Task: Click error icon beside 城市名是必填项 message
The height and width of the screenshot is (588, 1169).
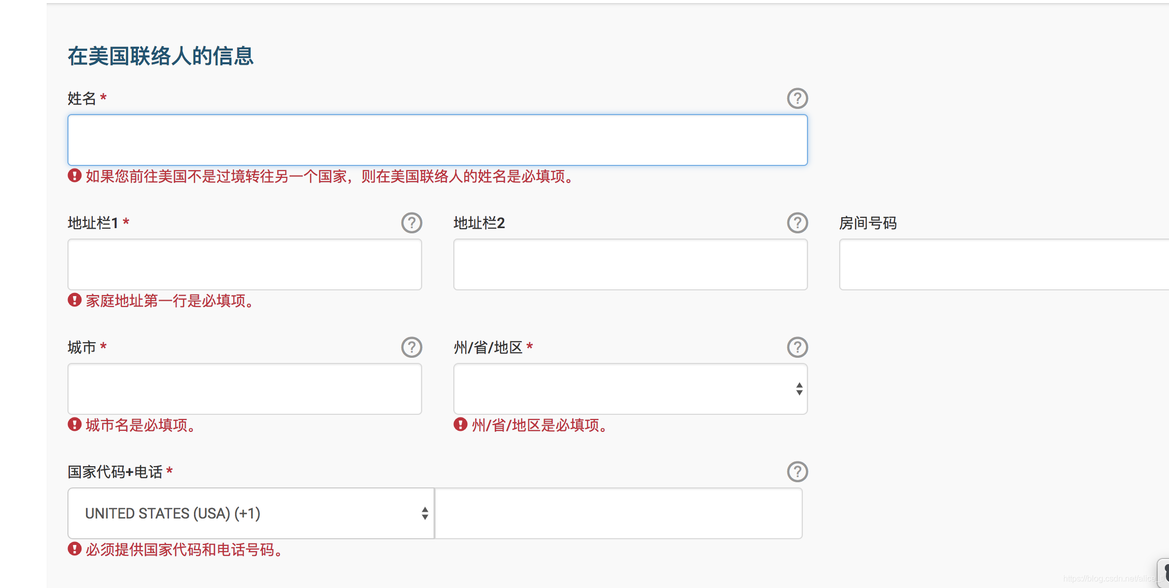Action: tap(75, 425)
